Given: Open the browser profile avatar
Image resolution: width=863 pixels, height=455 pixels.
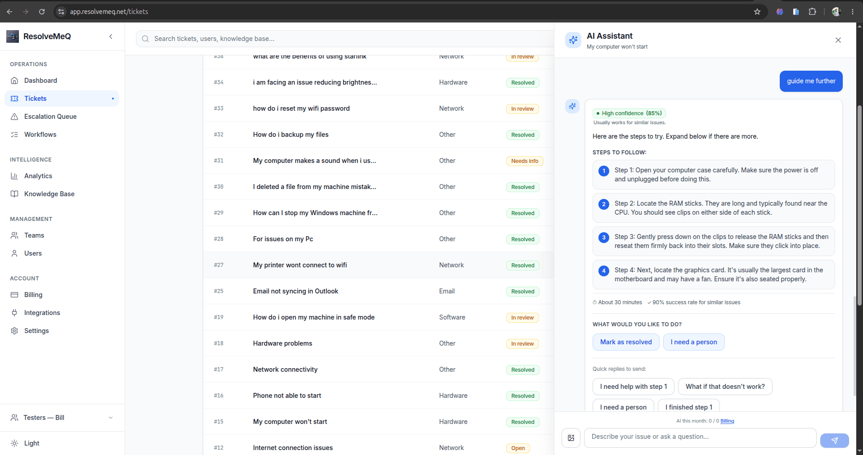Looking at the screenshot, I should click(836, 12).
